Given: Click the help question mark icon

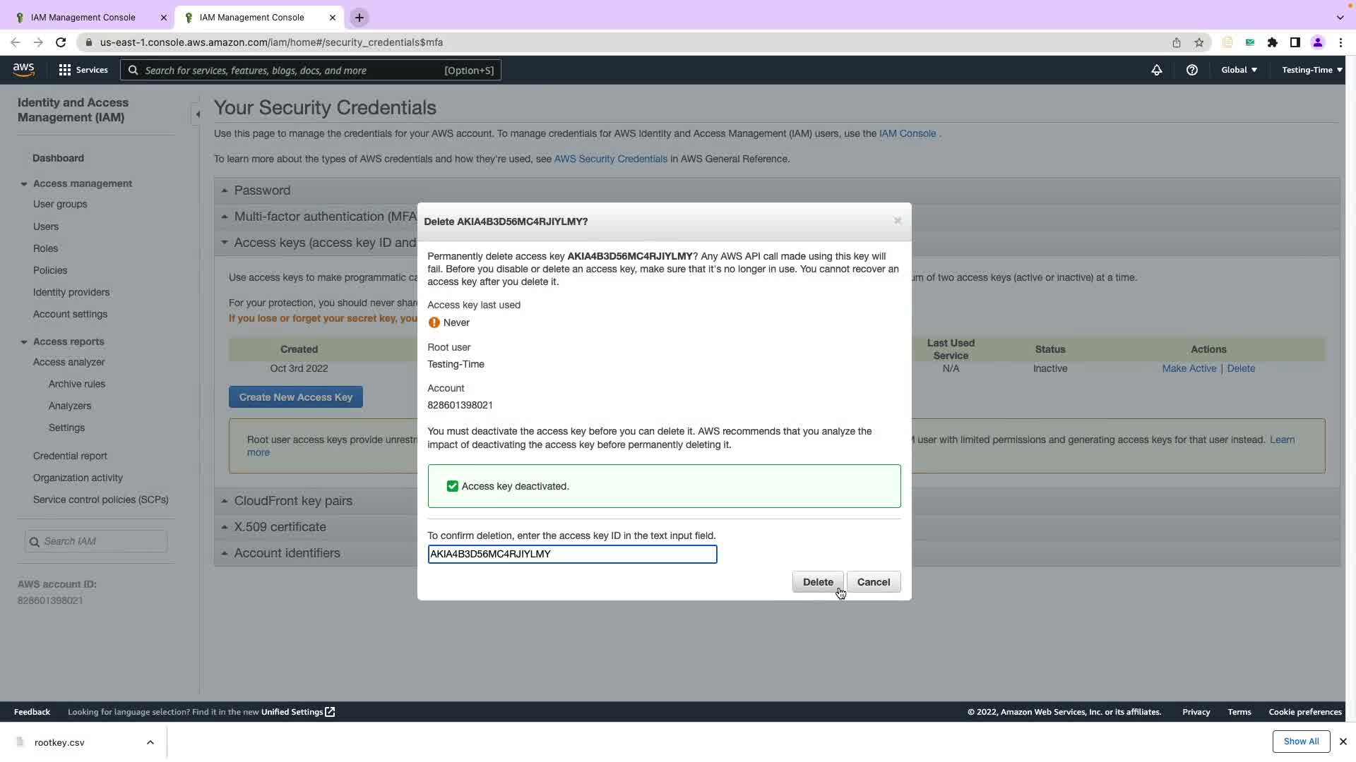Looking at the screenshot, I should click(x=1191, y=70).
